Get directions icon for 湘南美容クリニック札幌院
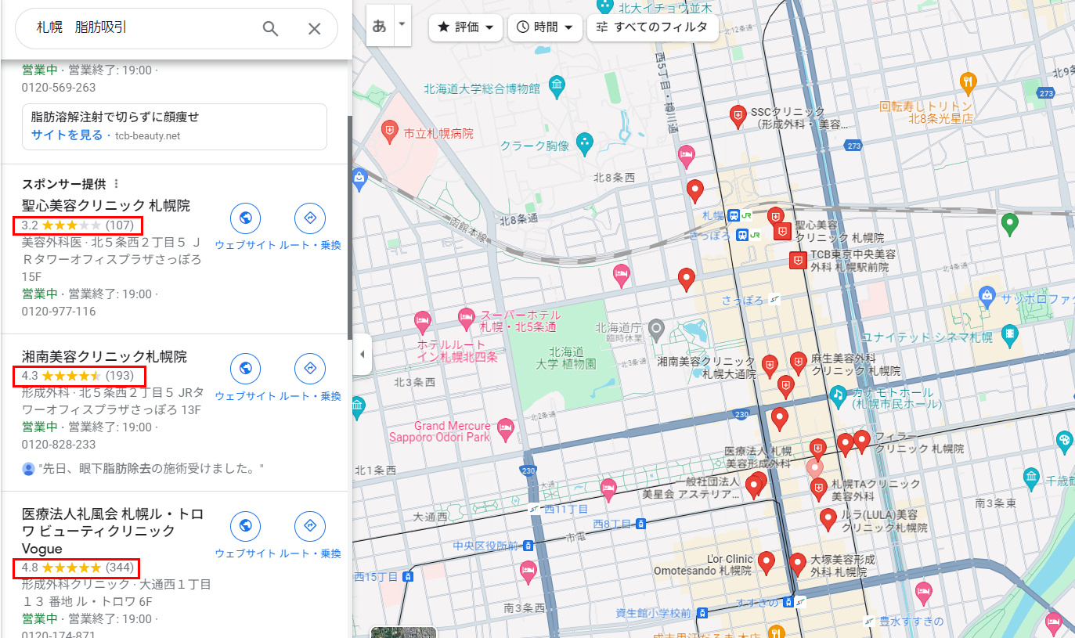Screen dimensions: 1075x638 coord(309,369)
